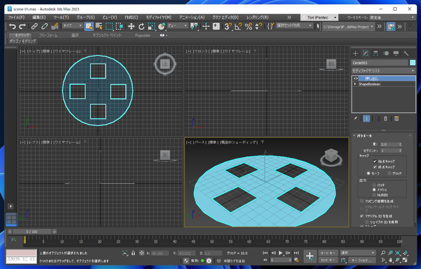Open the project path C:\Storage dropdown

click(x=348, y=26)
